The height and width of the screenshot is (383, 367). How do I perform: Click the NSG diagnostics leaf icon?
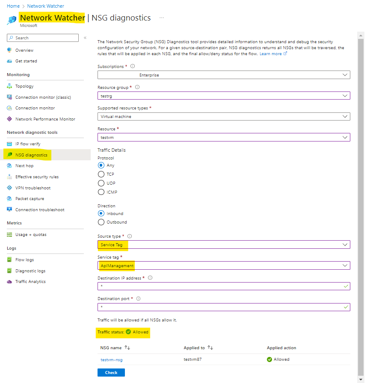pyautogui.click(x=9, y=155)
